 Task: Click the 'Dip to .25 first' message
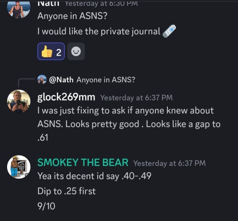pos(67,191)
